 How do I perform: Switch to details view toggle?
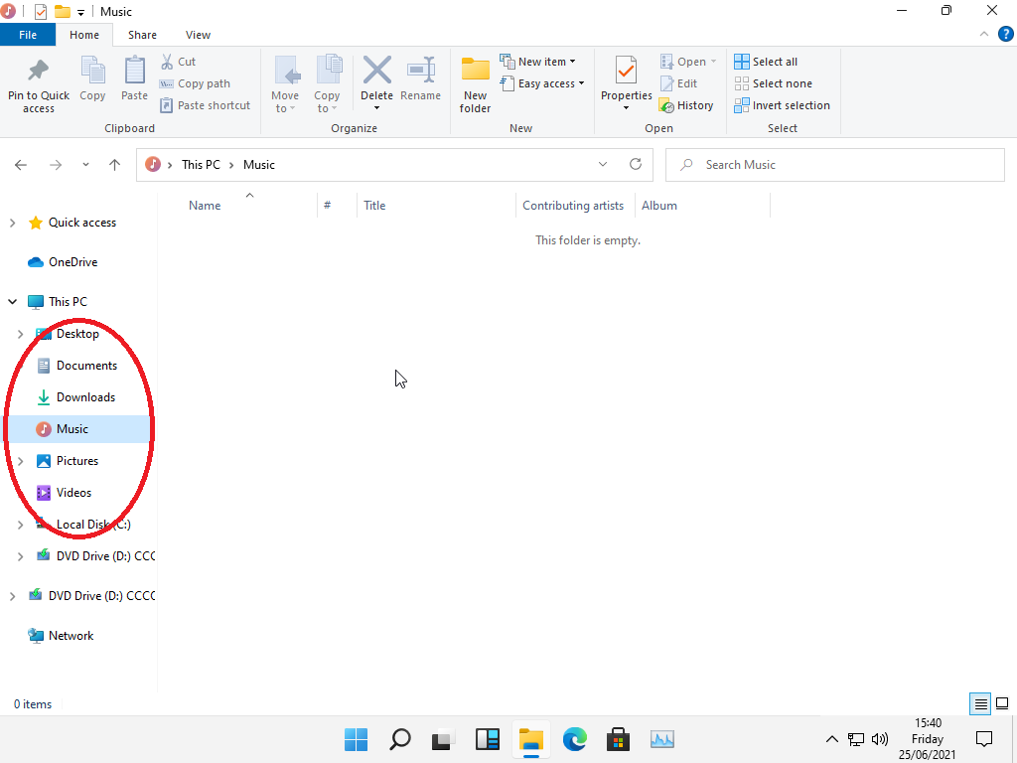pos(980,704)
